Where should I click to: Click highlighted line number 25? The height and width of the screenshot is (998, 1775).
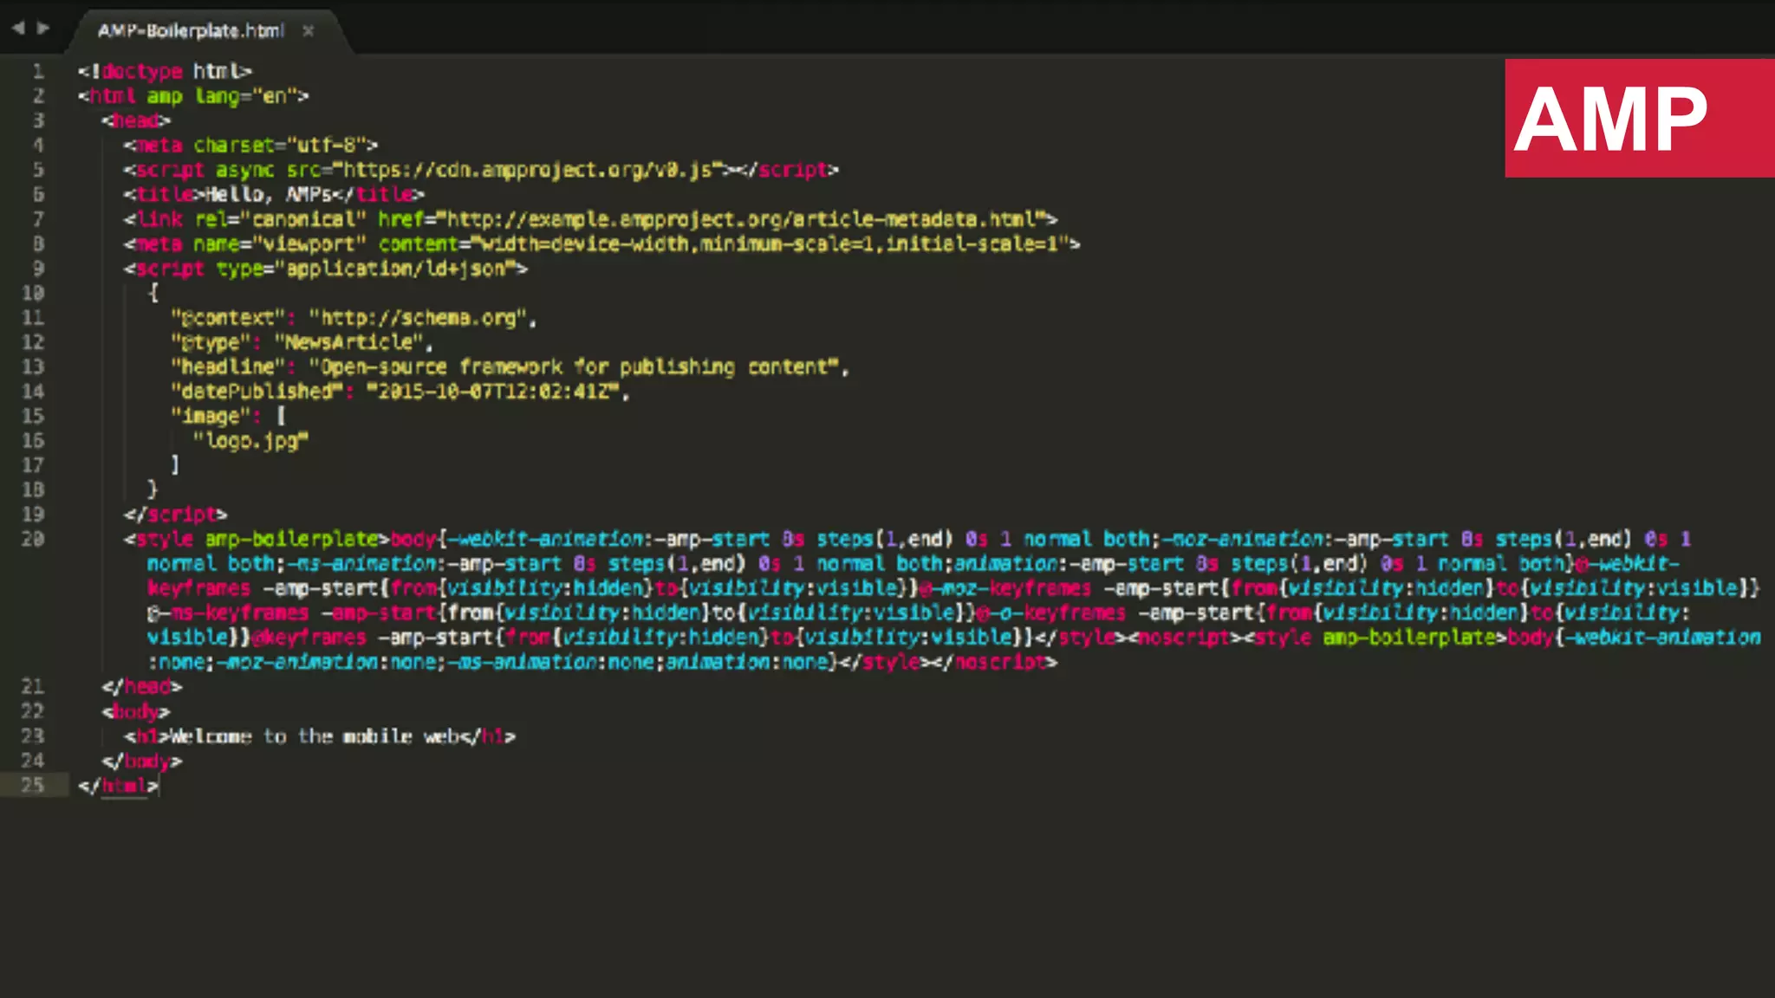[33, 785]
